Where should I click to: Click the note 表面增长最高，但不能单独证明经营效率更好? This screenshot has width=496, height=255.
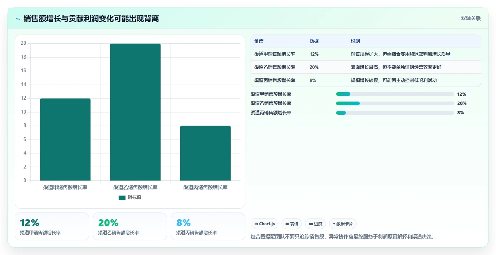pos(396,67)
